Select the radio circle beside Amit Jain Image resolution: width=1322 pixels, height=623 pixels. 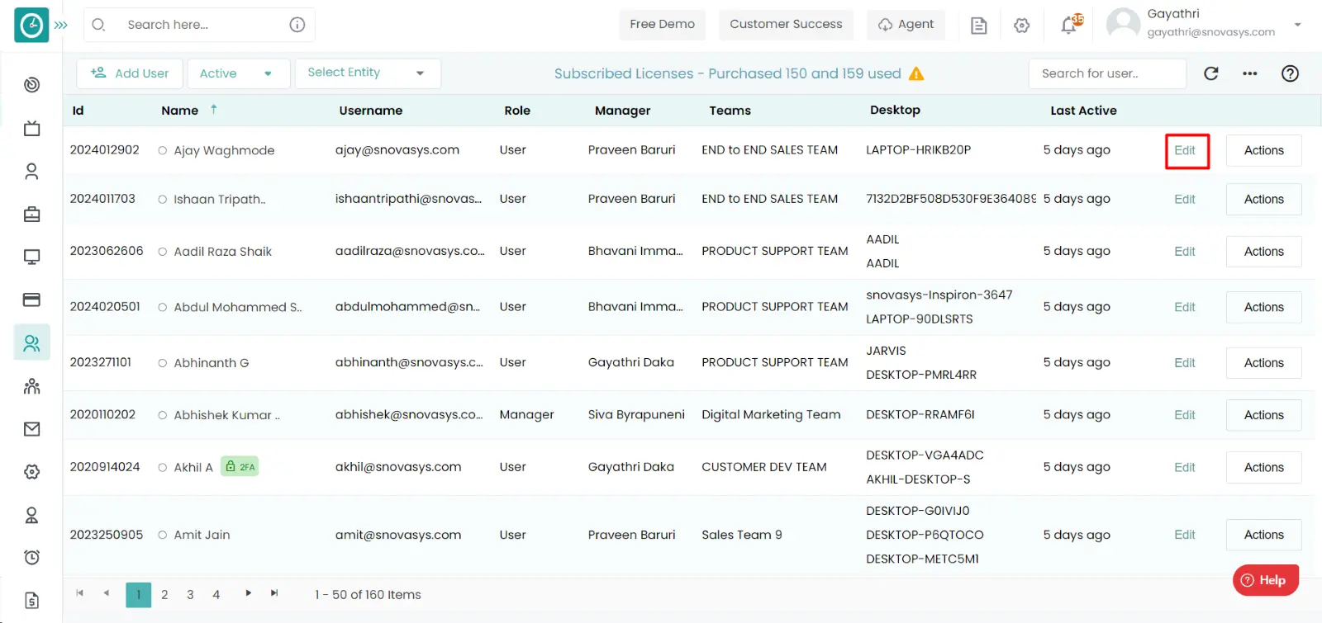[x=163, y=535]
